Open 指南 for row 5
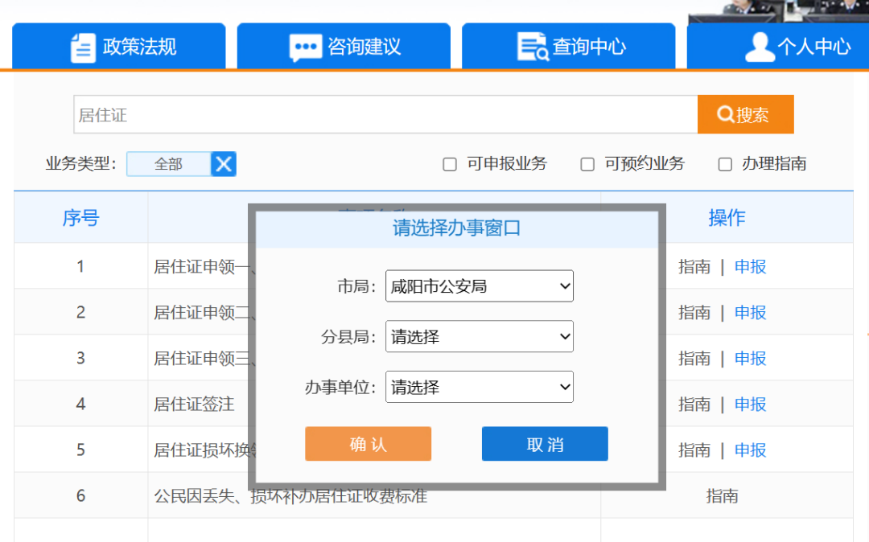Screen dimensions: 869x542 [694, 450]
